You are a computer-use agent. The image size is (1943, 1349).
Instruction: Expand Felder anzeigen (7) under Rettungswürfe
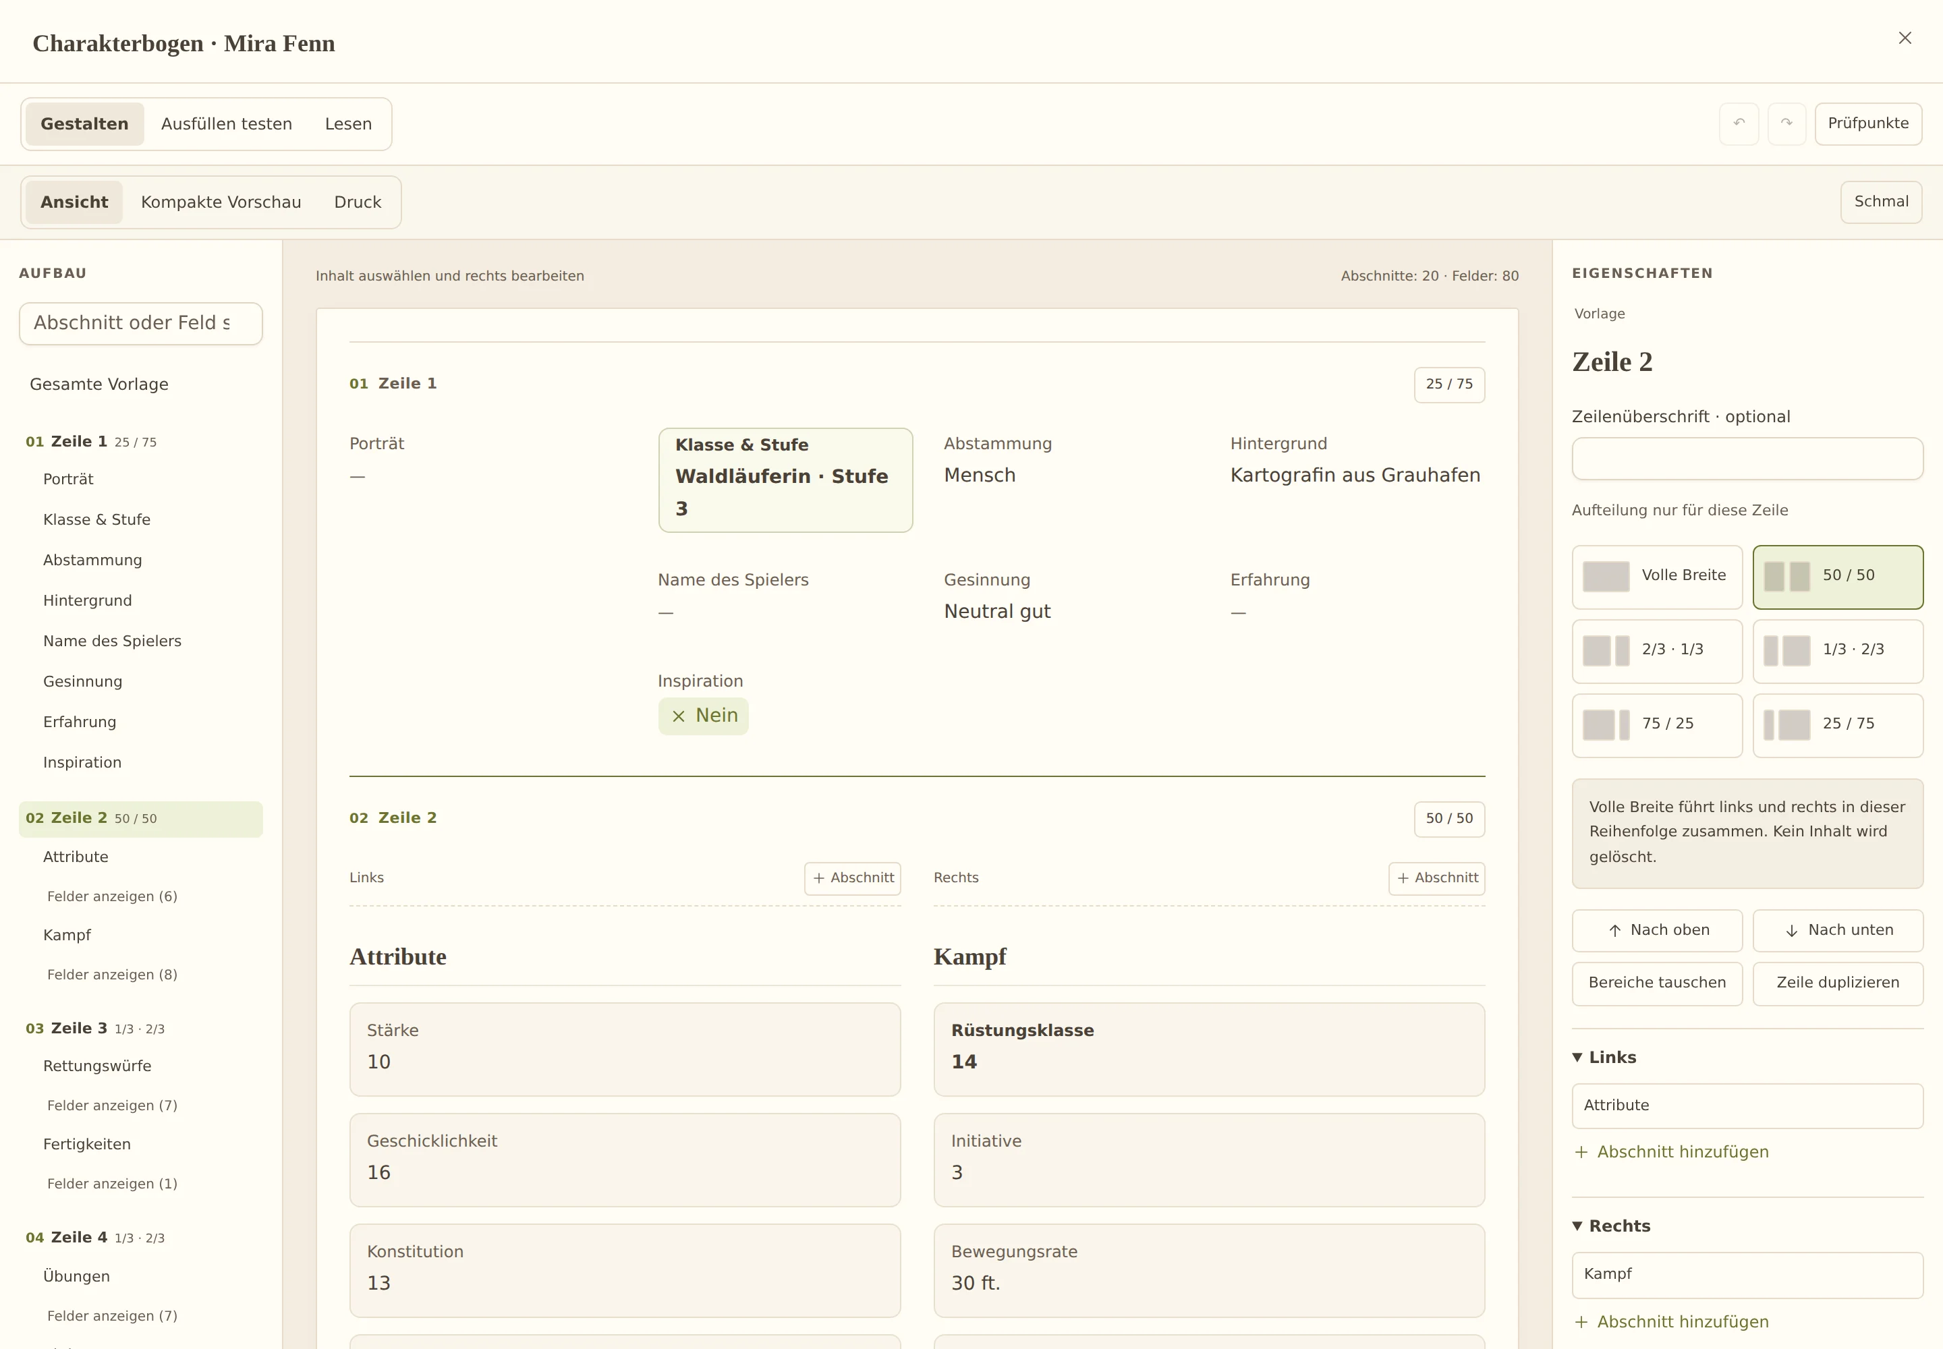point(111,1106)
